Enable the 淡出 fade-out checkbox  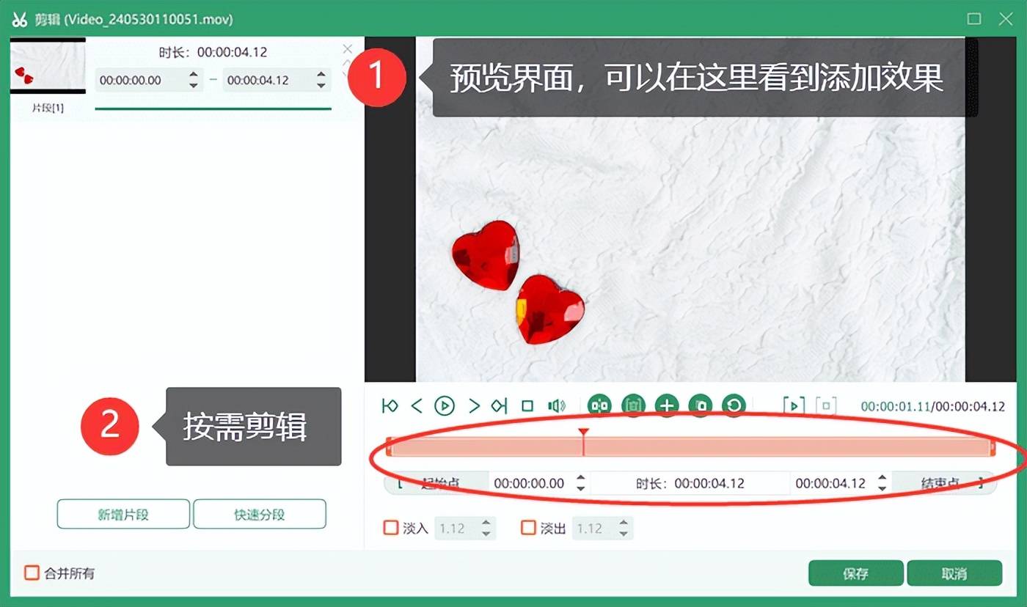(x=528, y=528)
